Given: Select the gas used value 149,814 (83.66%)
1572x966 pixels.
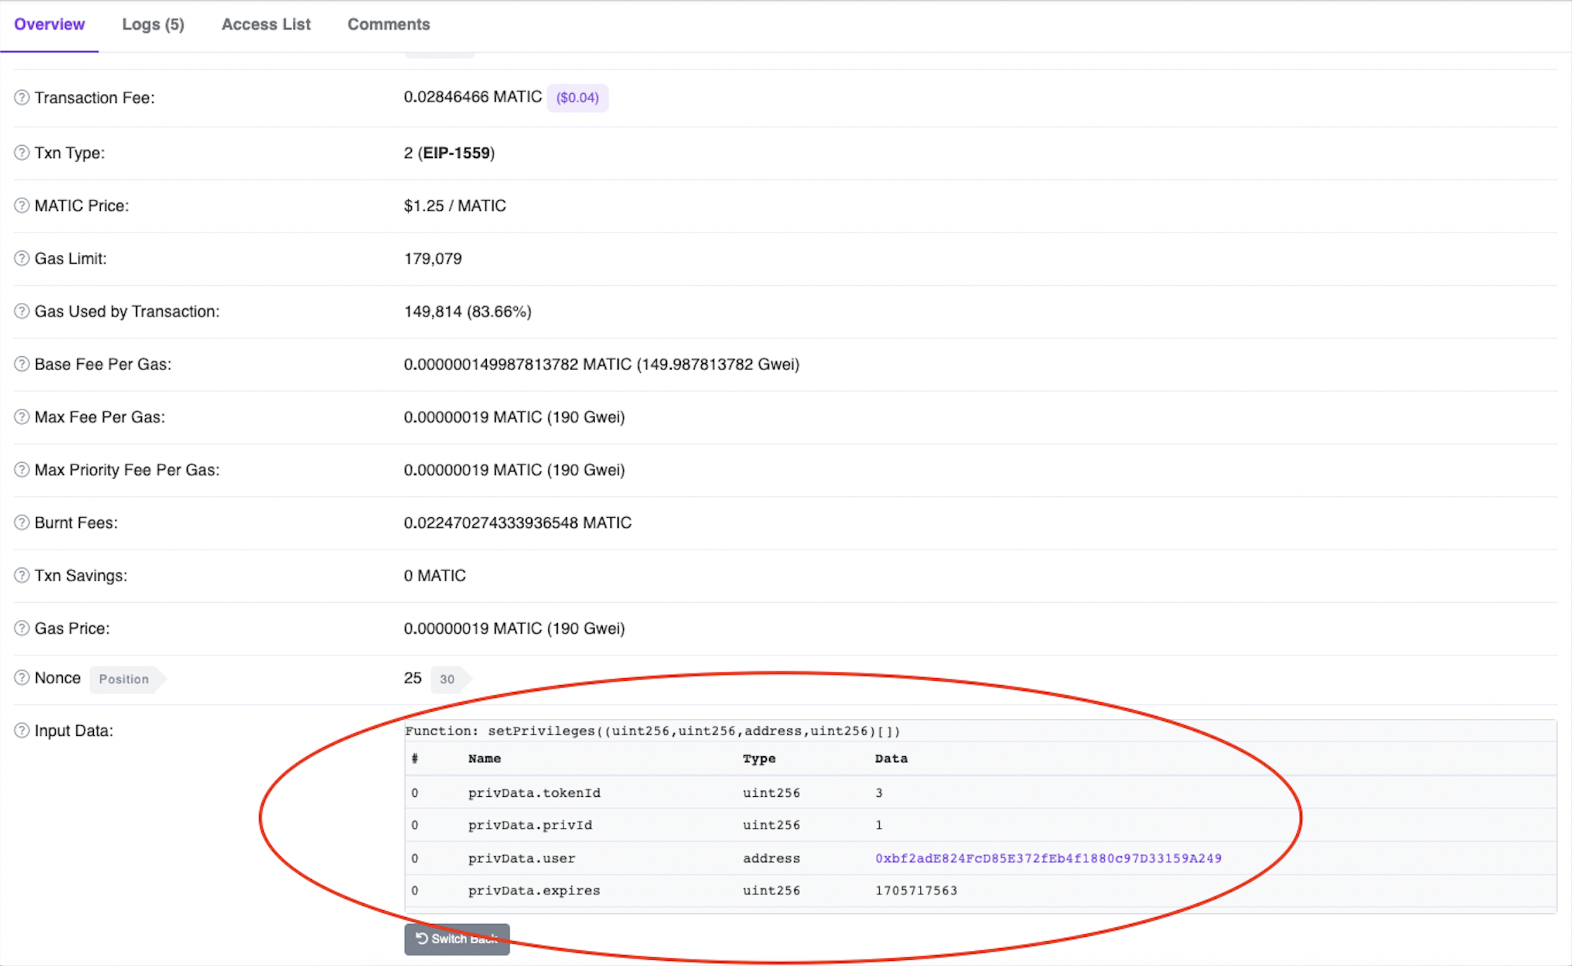Looking at the screenshot, I should click(x=468, y=311).
